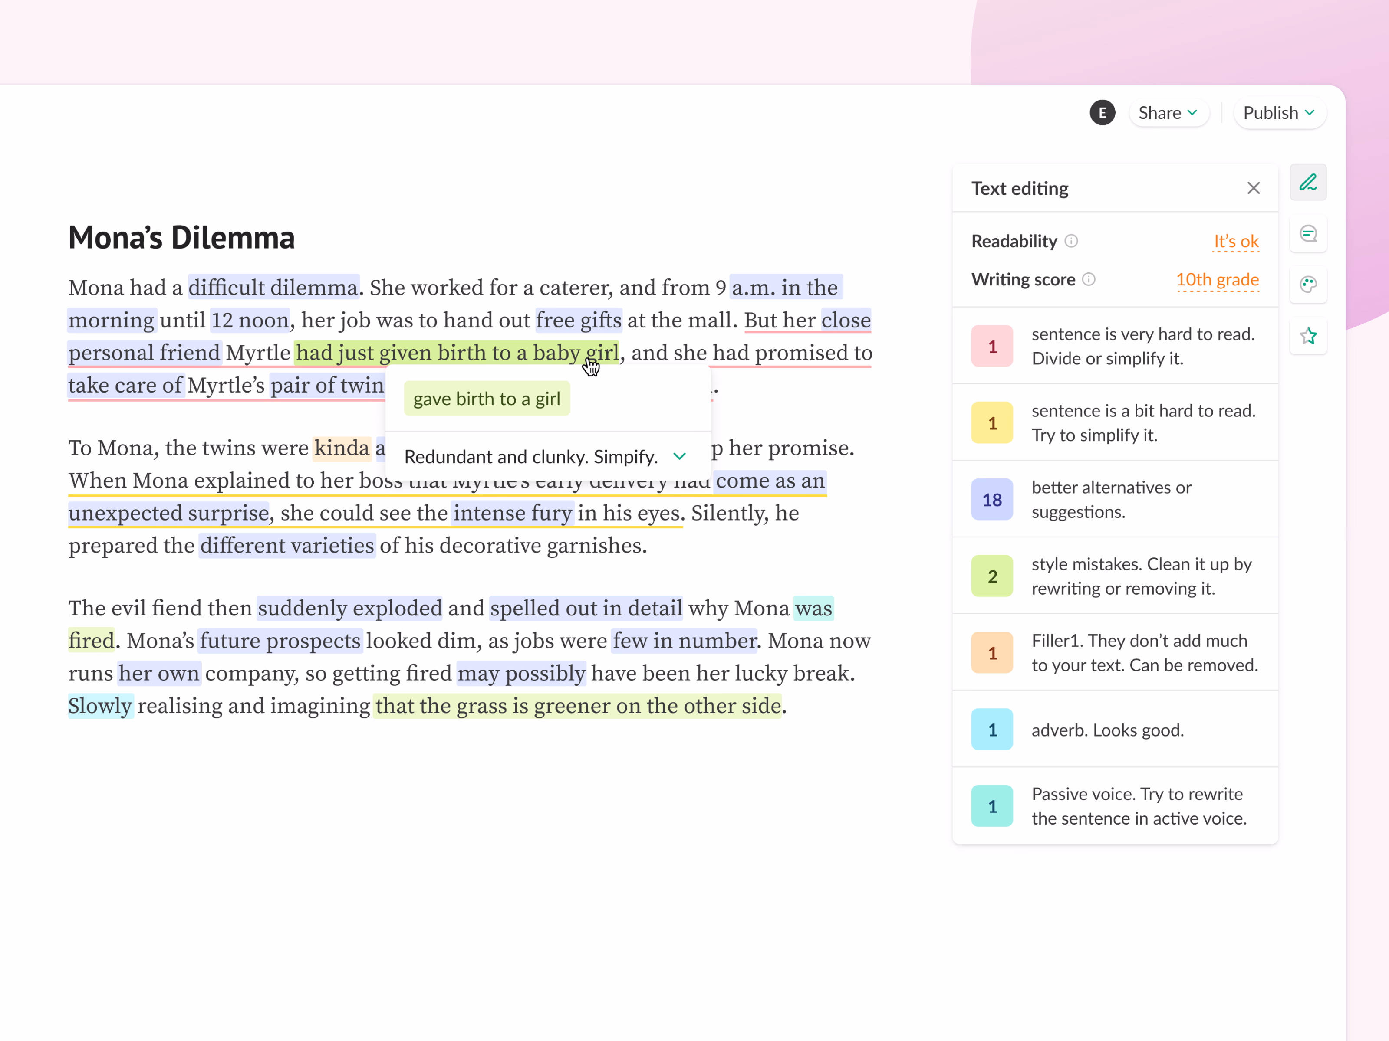Click highlighted phrase future prospects
This screenshot has width=1389, height=1041.
pyautogui.click(x=280, y=641)
